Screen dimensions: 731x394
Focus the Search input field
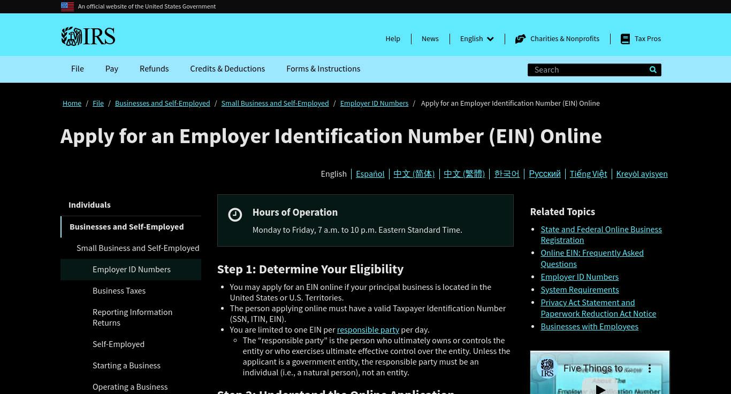click(588, 70)
